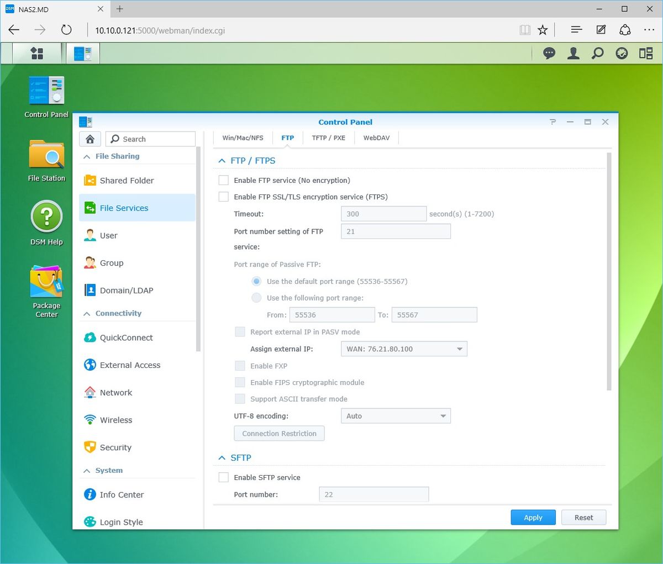663x564 pixels.
Task: Open Info Center in sidebar
Action: click(x=138, y=494)
